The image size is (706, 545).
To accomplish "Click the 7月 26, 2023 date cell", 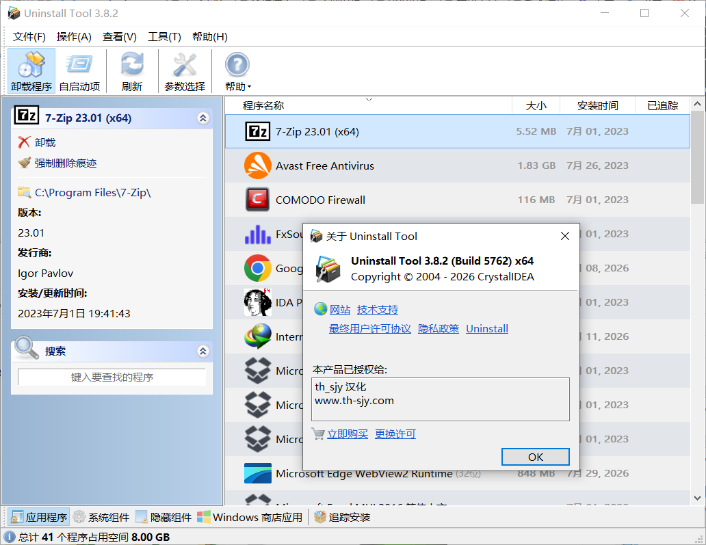I will point(597,165).
